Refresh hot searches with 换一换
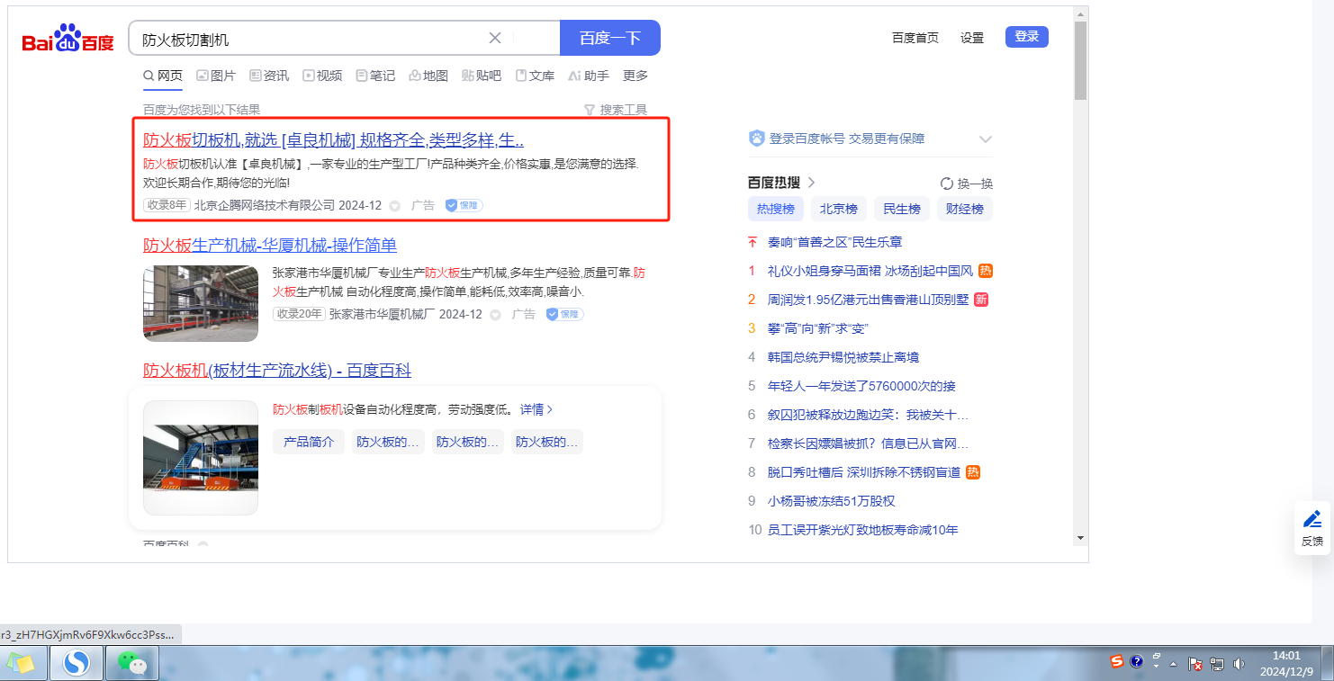Screen dimensions: 1334x681 coord(967,184)
